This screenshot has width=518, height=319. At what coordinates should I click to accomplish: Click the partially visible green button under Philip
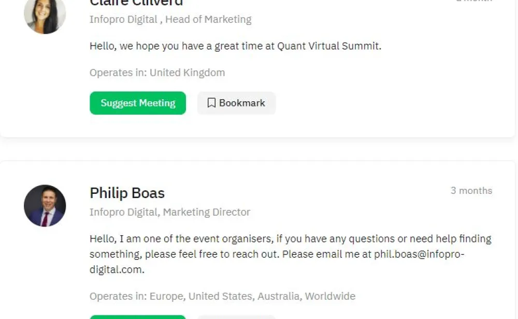[138, 317]
